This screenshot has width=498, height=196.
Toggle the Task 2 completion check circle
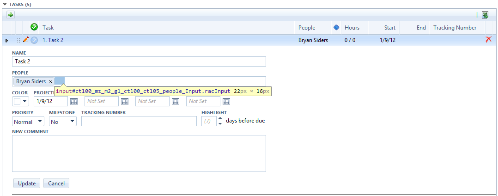tap(34, 40)
